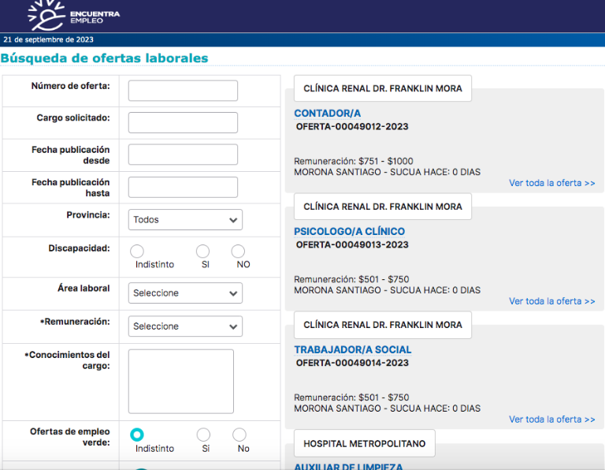Choose Si for Ofertas de empleo verde
Viewport: 605px width, 470px height.
tap(204, 435)
